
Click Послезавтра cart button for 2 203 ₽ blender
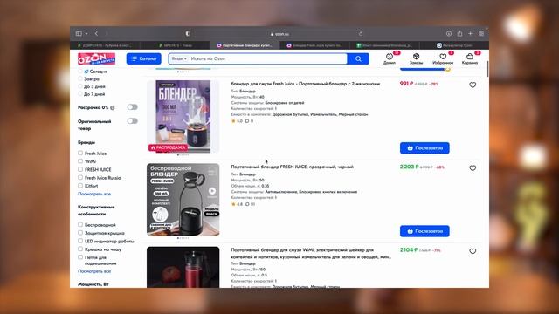(x=424, y=231)
